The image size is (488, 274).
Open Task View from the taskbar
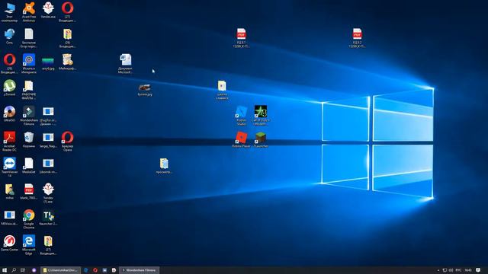[x=23, y=270]
